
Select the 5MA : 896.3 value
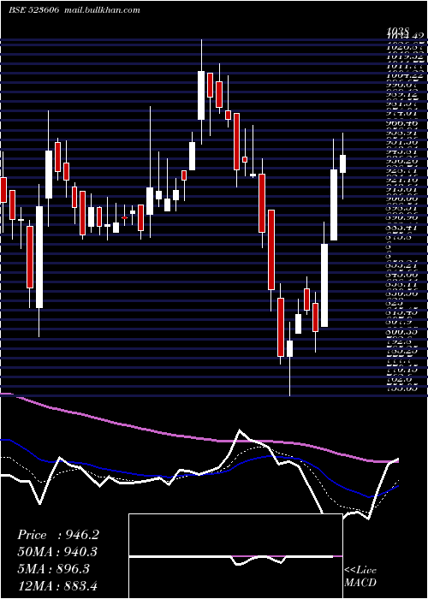point(53,569)
